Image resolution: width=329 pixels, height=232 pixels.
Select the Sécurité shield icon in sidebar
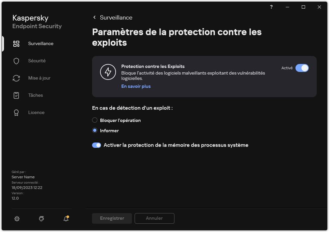16,61
